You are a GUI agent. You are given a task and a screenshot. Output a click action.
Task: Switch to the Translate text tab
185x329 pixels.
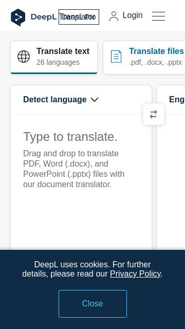[54, 57]
